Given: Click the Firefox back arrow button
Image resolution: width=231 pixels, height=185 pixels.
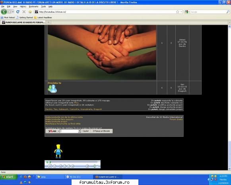Looking at the screenshot, I should coord(4,12).
